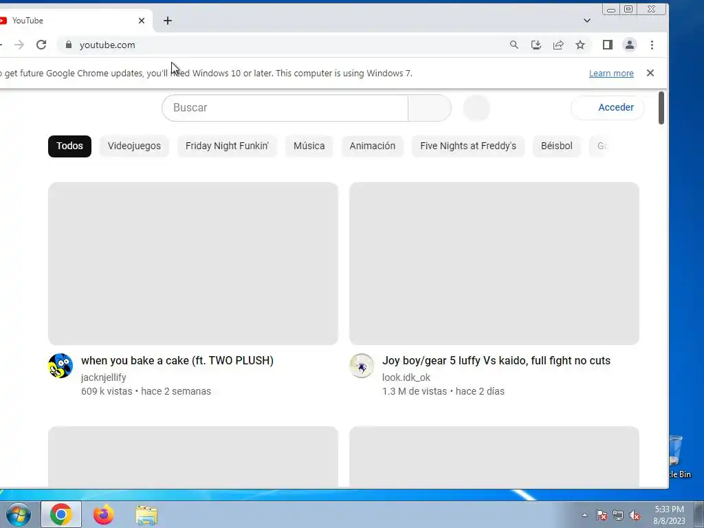Screen dimensions: 704x528
Task: Select Five Nights at Freddy's chip
Action: point(468,146)
